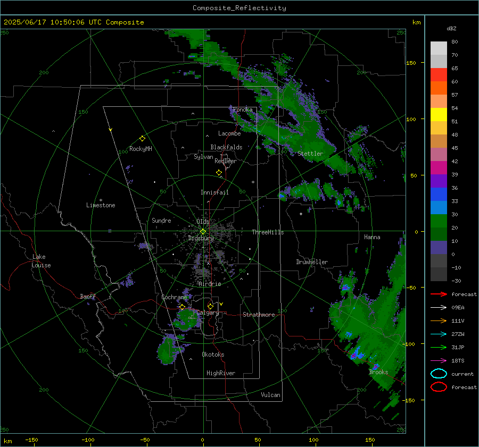Click the HighRiver town label
This screenshot has height=447, width=479.
(221, 373)
